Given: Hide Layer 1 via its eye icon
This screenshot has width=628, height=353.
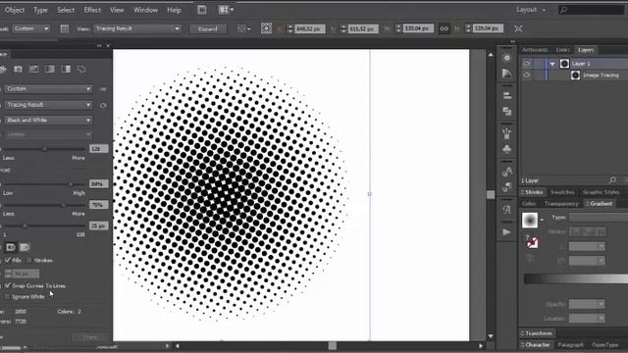Looking at the screenshot, I should click(526, 64).
